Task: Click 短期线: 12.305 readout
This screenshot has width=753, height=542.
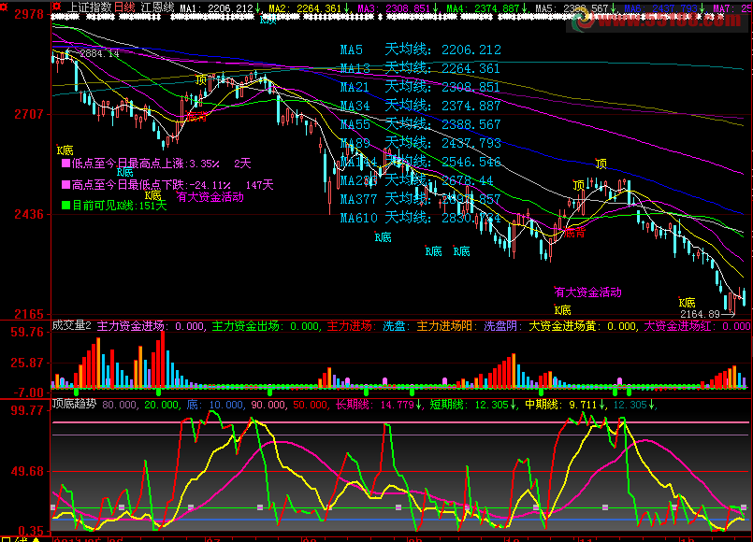Action: tap(473, 405)
